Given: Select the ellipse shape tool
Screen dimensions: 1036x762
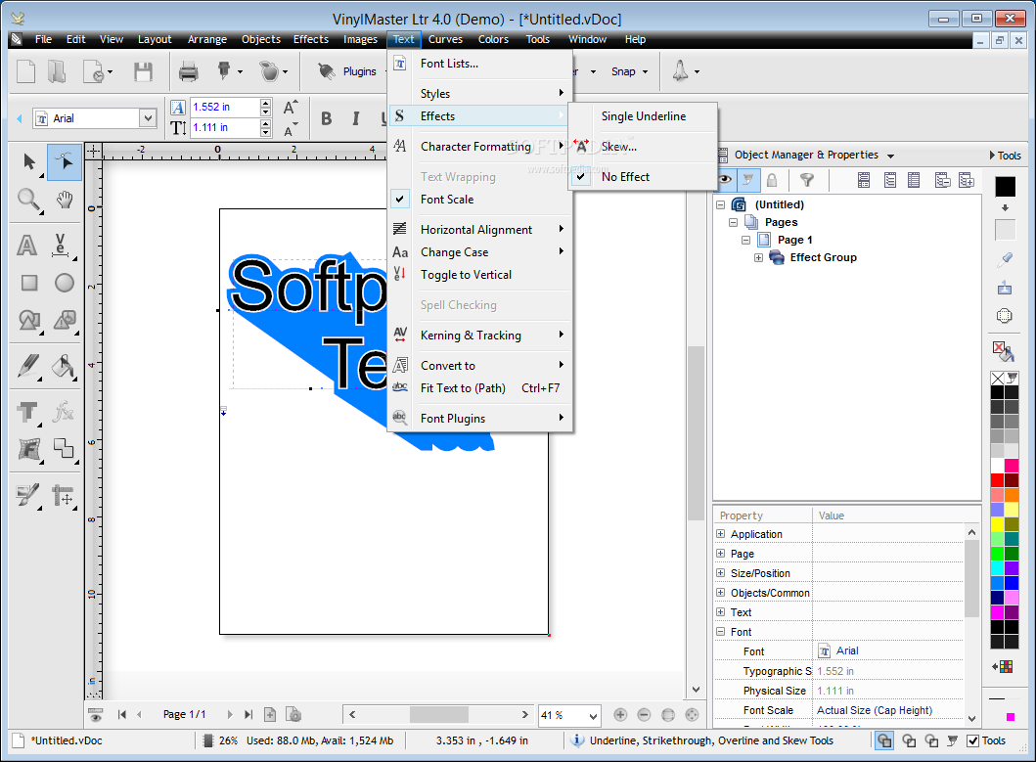Looking at the screenshot, I should click(65, 283).
